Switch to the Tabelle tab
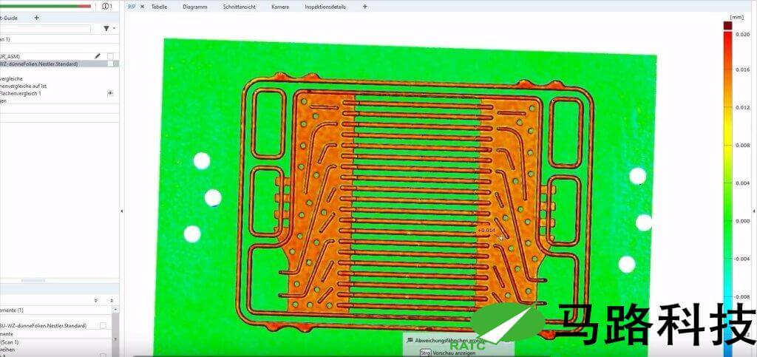 tap(159, 7)
